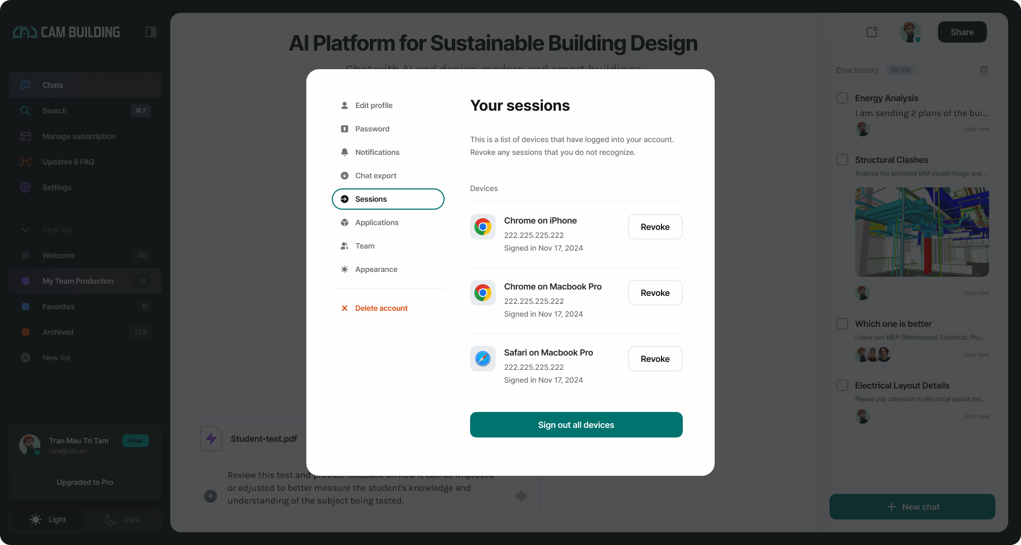
Task: Click the plus attachment icon in message box
Action: pos(211,496)
